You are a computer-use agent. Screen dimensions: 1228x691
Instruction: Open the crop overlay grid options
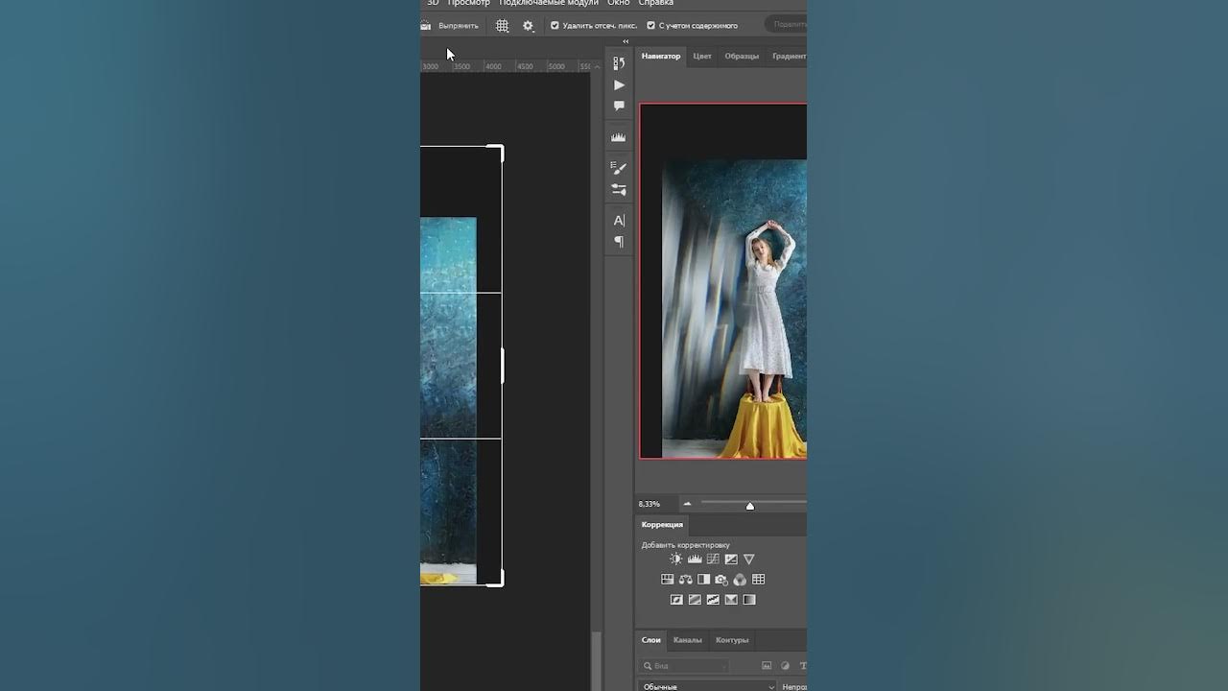(x=502, y=26)
